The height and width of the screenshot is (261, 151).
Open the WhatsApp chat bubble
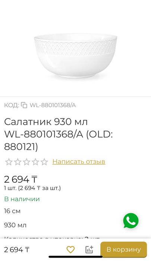(x=131, y=221)
